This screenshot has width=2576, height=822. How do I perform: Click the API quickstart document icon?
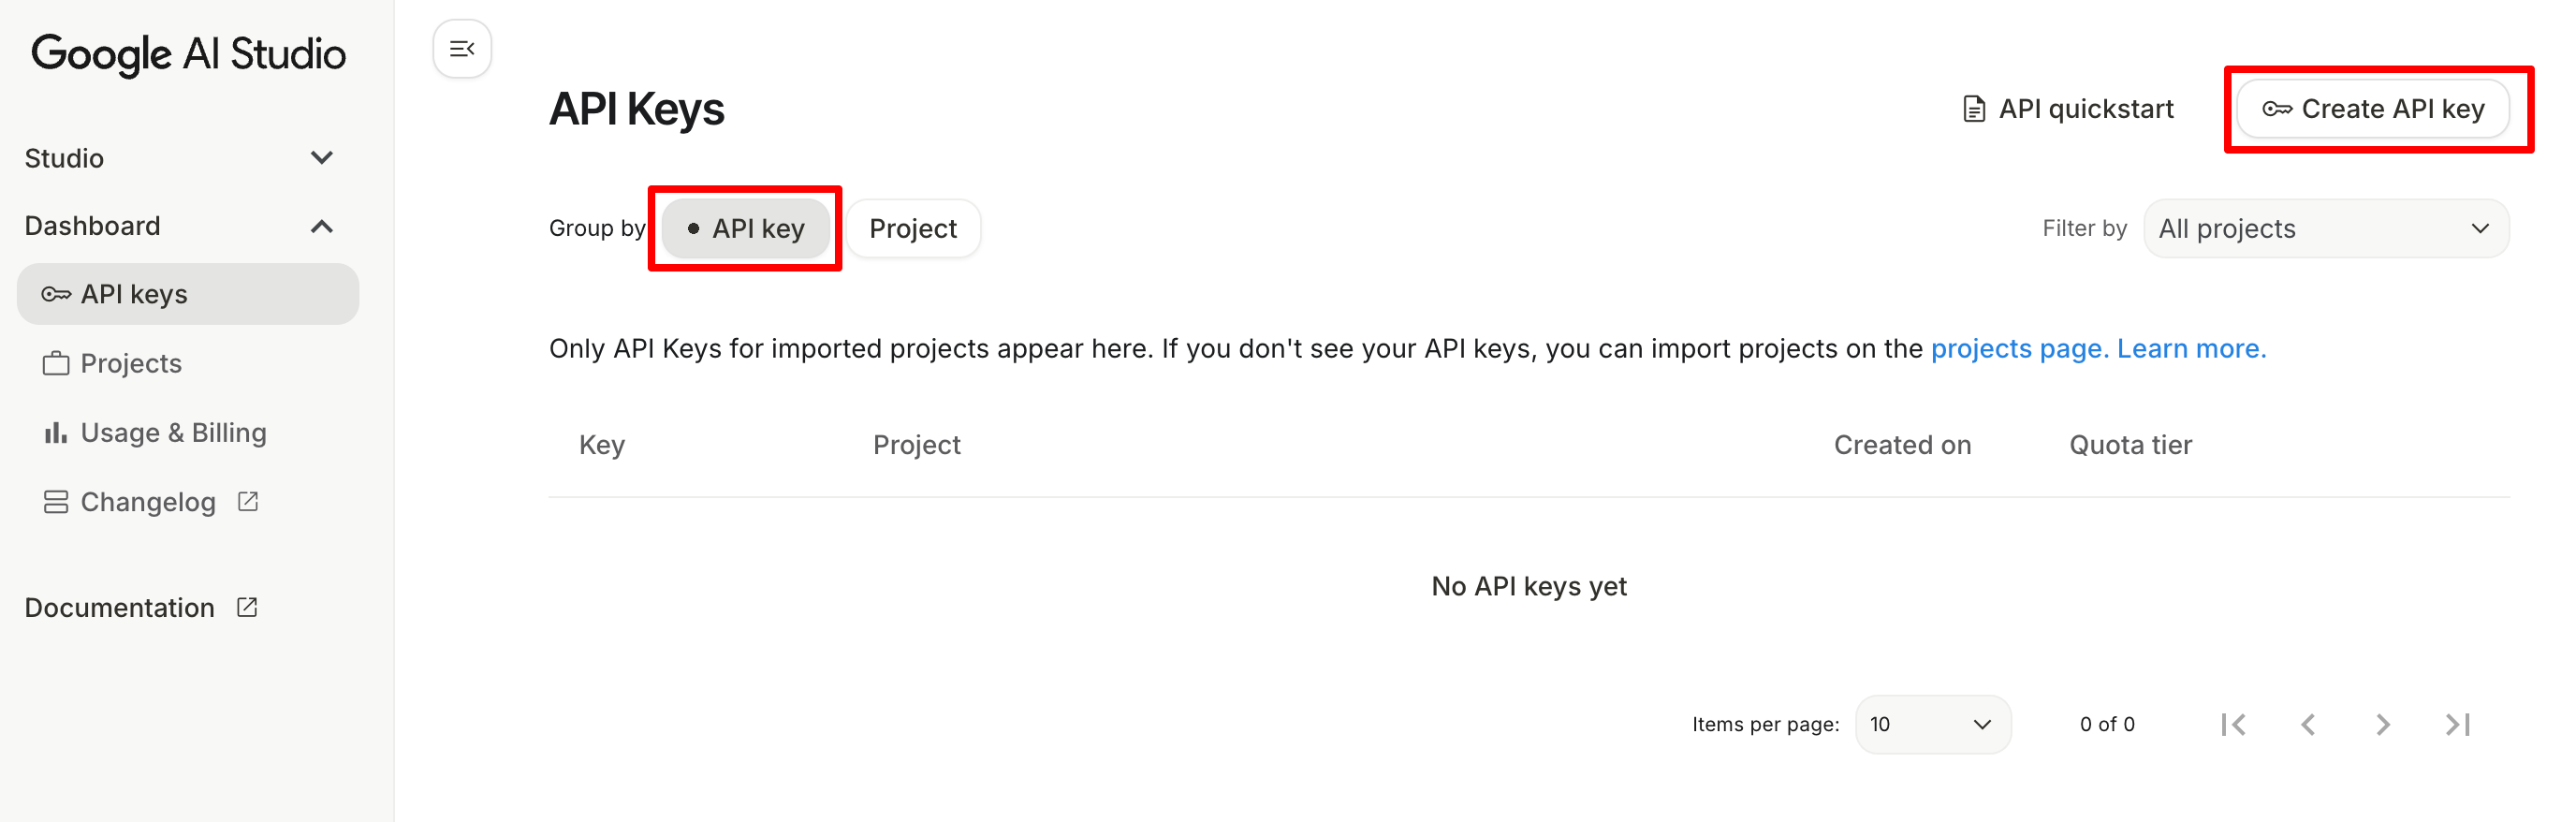click(1973, 109)
